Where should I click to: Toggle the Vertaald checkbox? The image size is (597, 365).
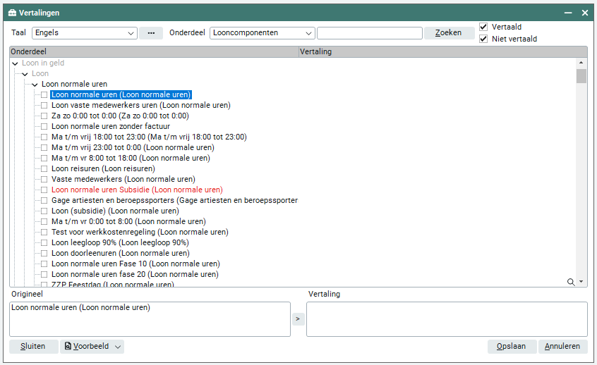[483, 27]
